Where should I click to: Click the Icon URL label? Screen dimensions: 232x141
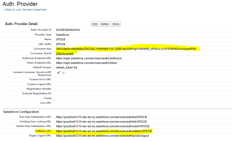pyautogui.click(x=46, y=103)
